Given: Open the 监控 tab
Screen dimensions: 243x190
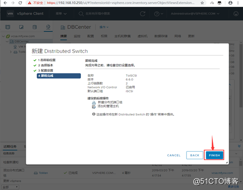Looking at the screenshot, I should [77, 36].
